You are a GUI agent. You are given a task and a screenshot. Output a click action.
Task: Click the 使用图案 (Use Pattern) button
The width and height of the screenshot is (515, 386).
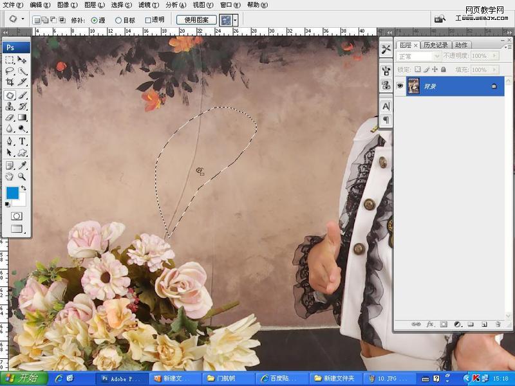[196, 20]
